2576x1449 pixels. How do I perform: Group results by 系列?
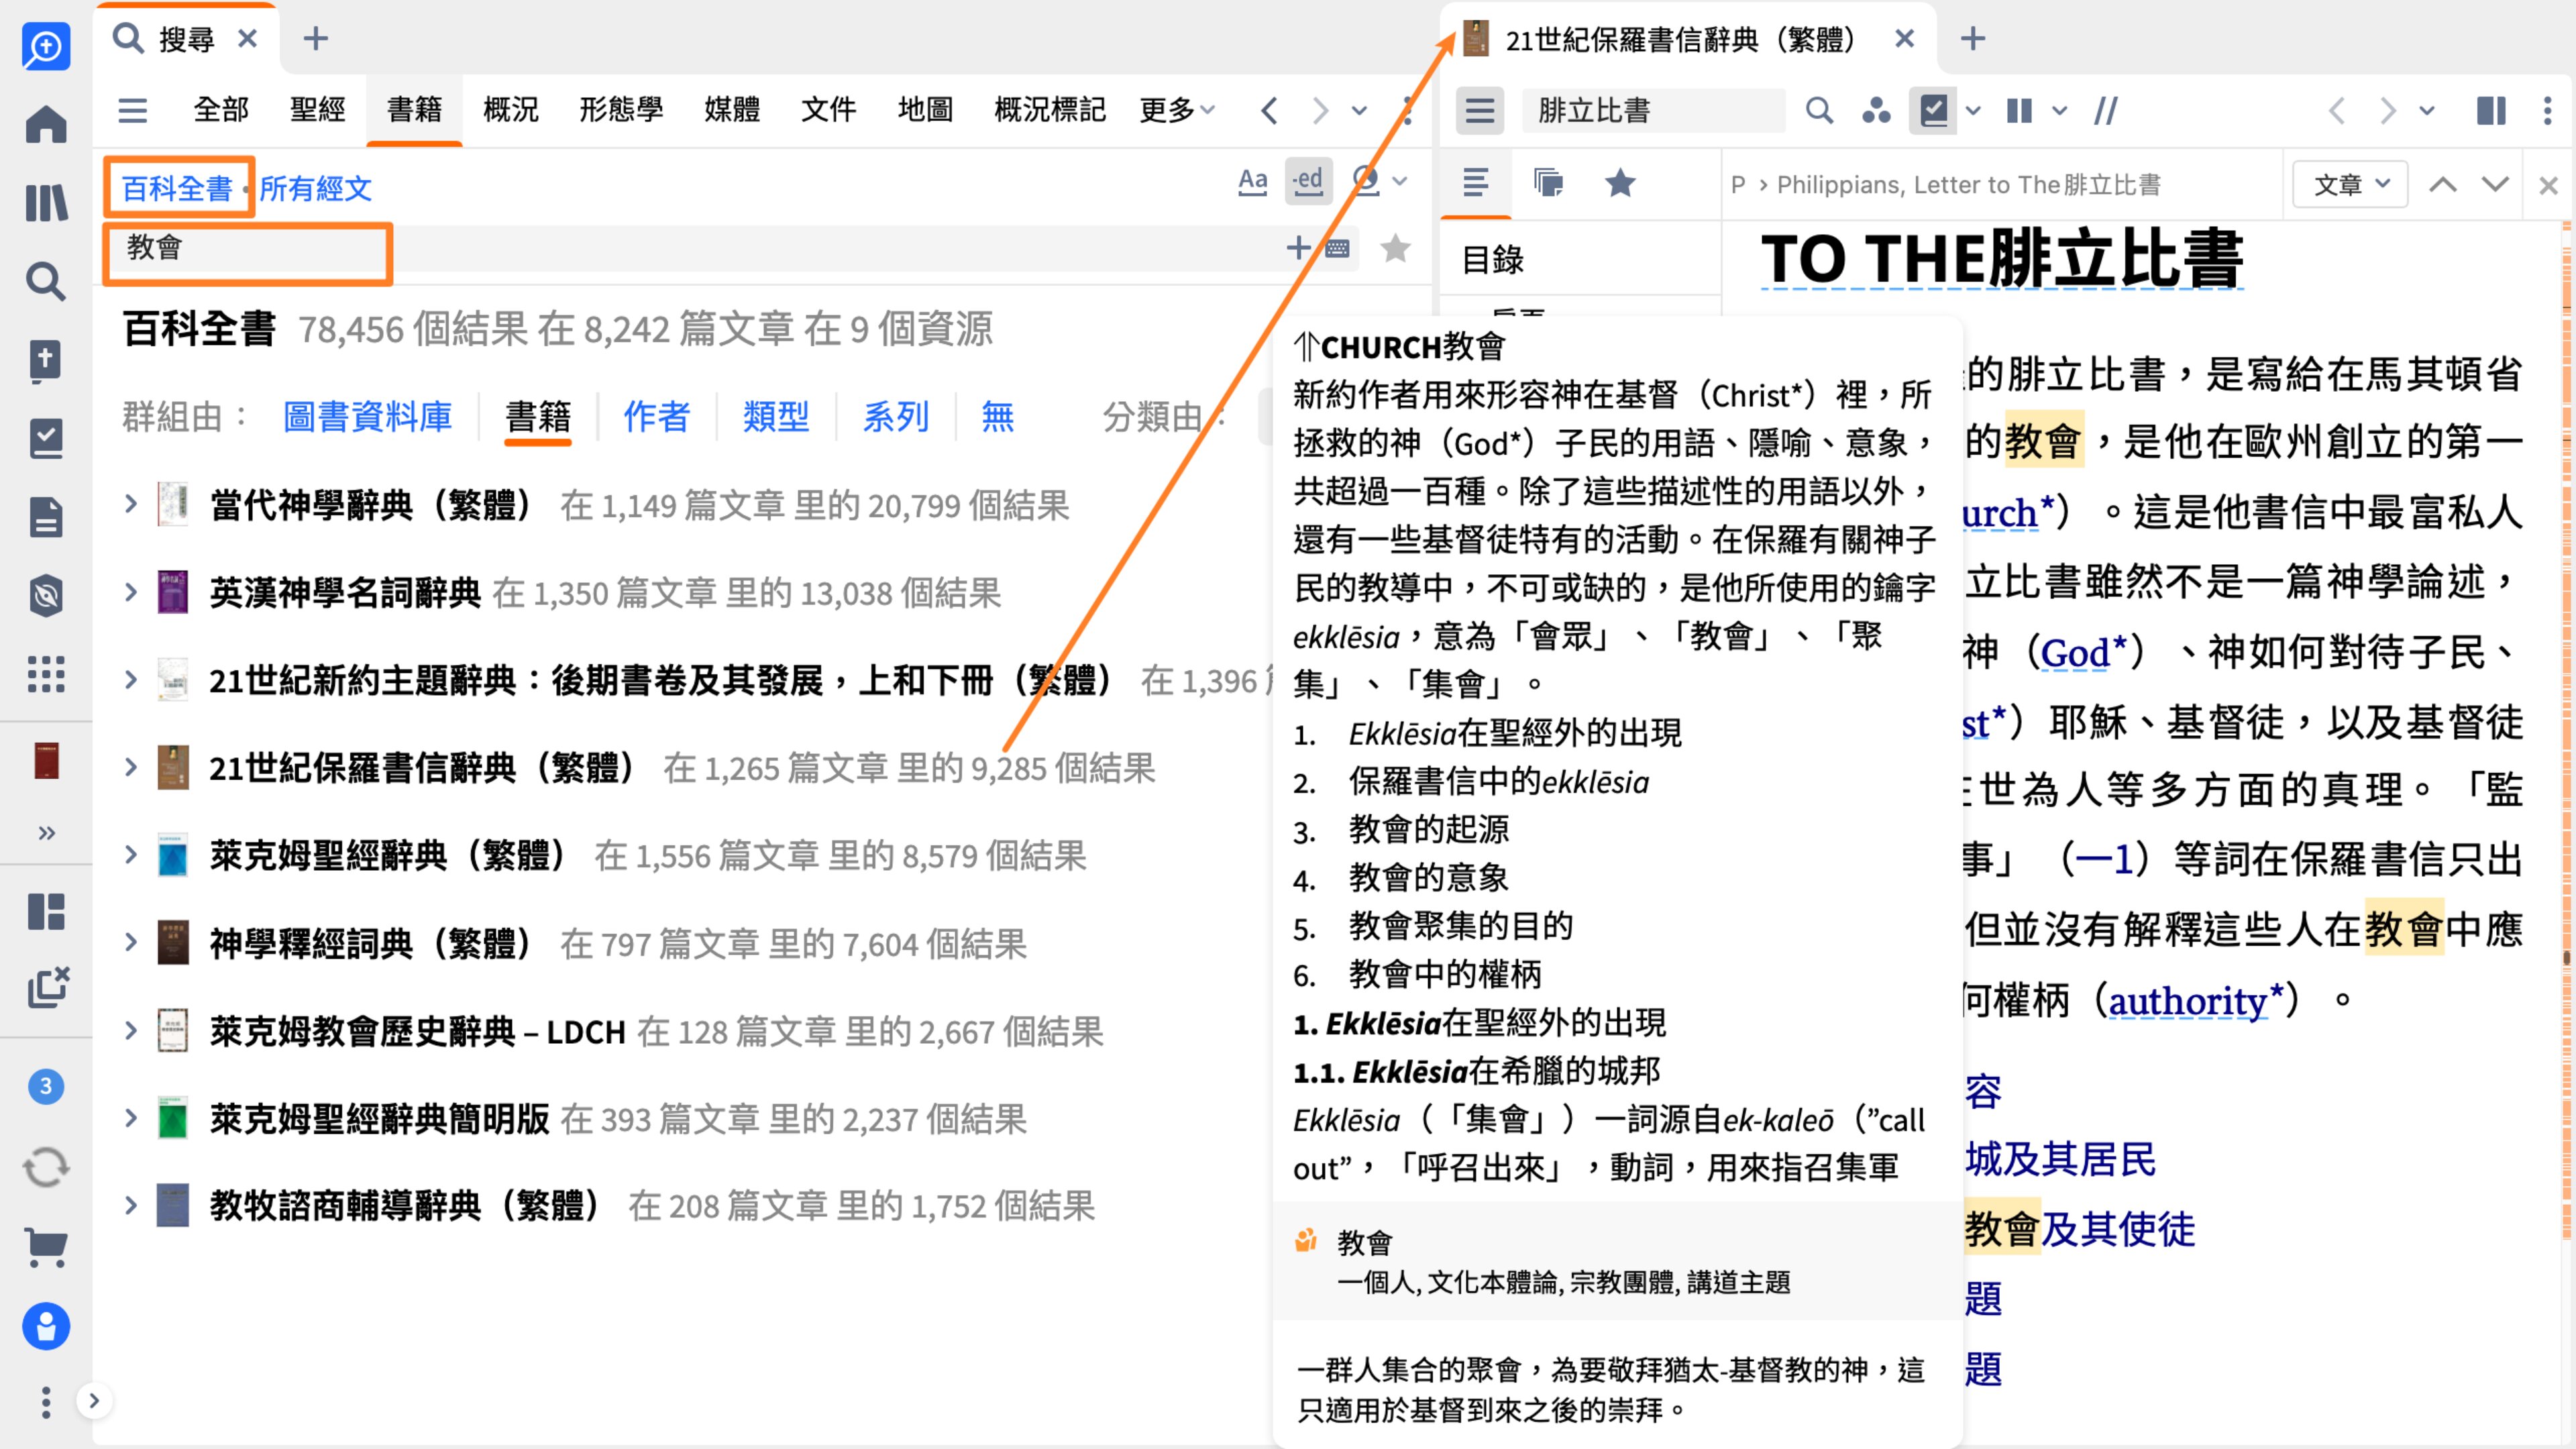click(x=895, y=416)
